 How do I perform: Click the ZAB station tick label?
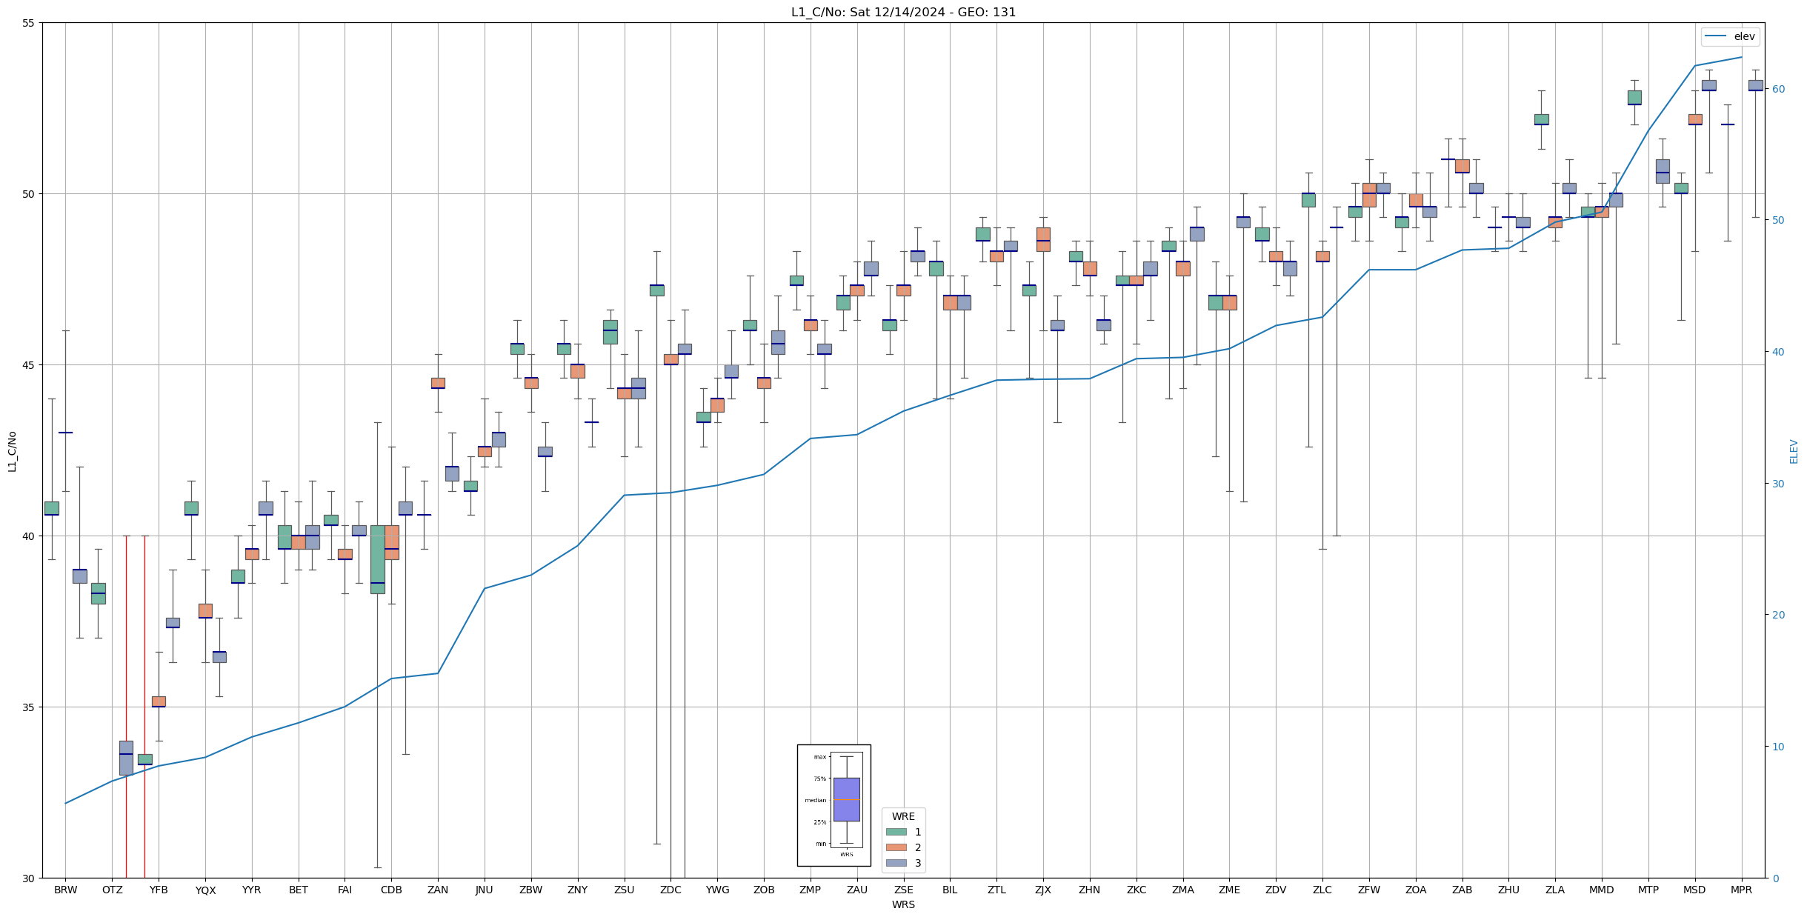point(1462,890)
